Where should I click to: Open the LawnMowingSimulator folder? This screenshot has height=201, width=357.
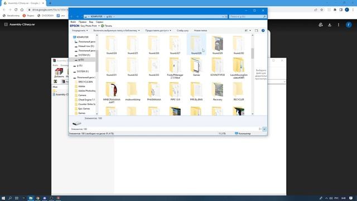click(239, 68)
